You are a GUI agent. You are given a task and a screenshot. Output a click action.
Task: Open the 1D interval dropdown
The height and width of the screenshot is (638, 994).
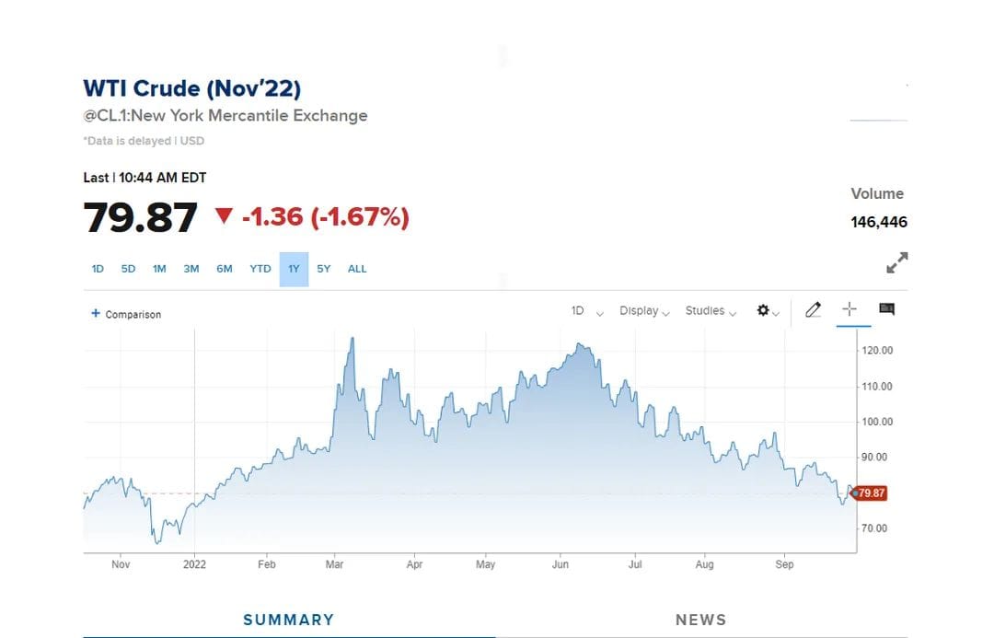click(x=586, y=311)
